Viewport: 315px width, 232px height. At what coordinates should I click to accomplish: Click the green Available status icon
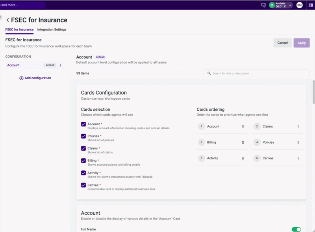point(272,5)
